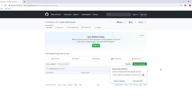Screen dimensions: 192x108
Task: Select the clone URL text field
Action: click(127, 75)
